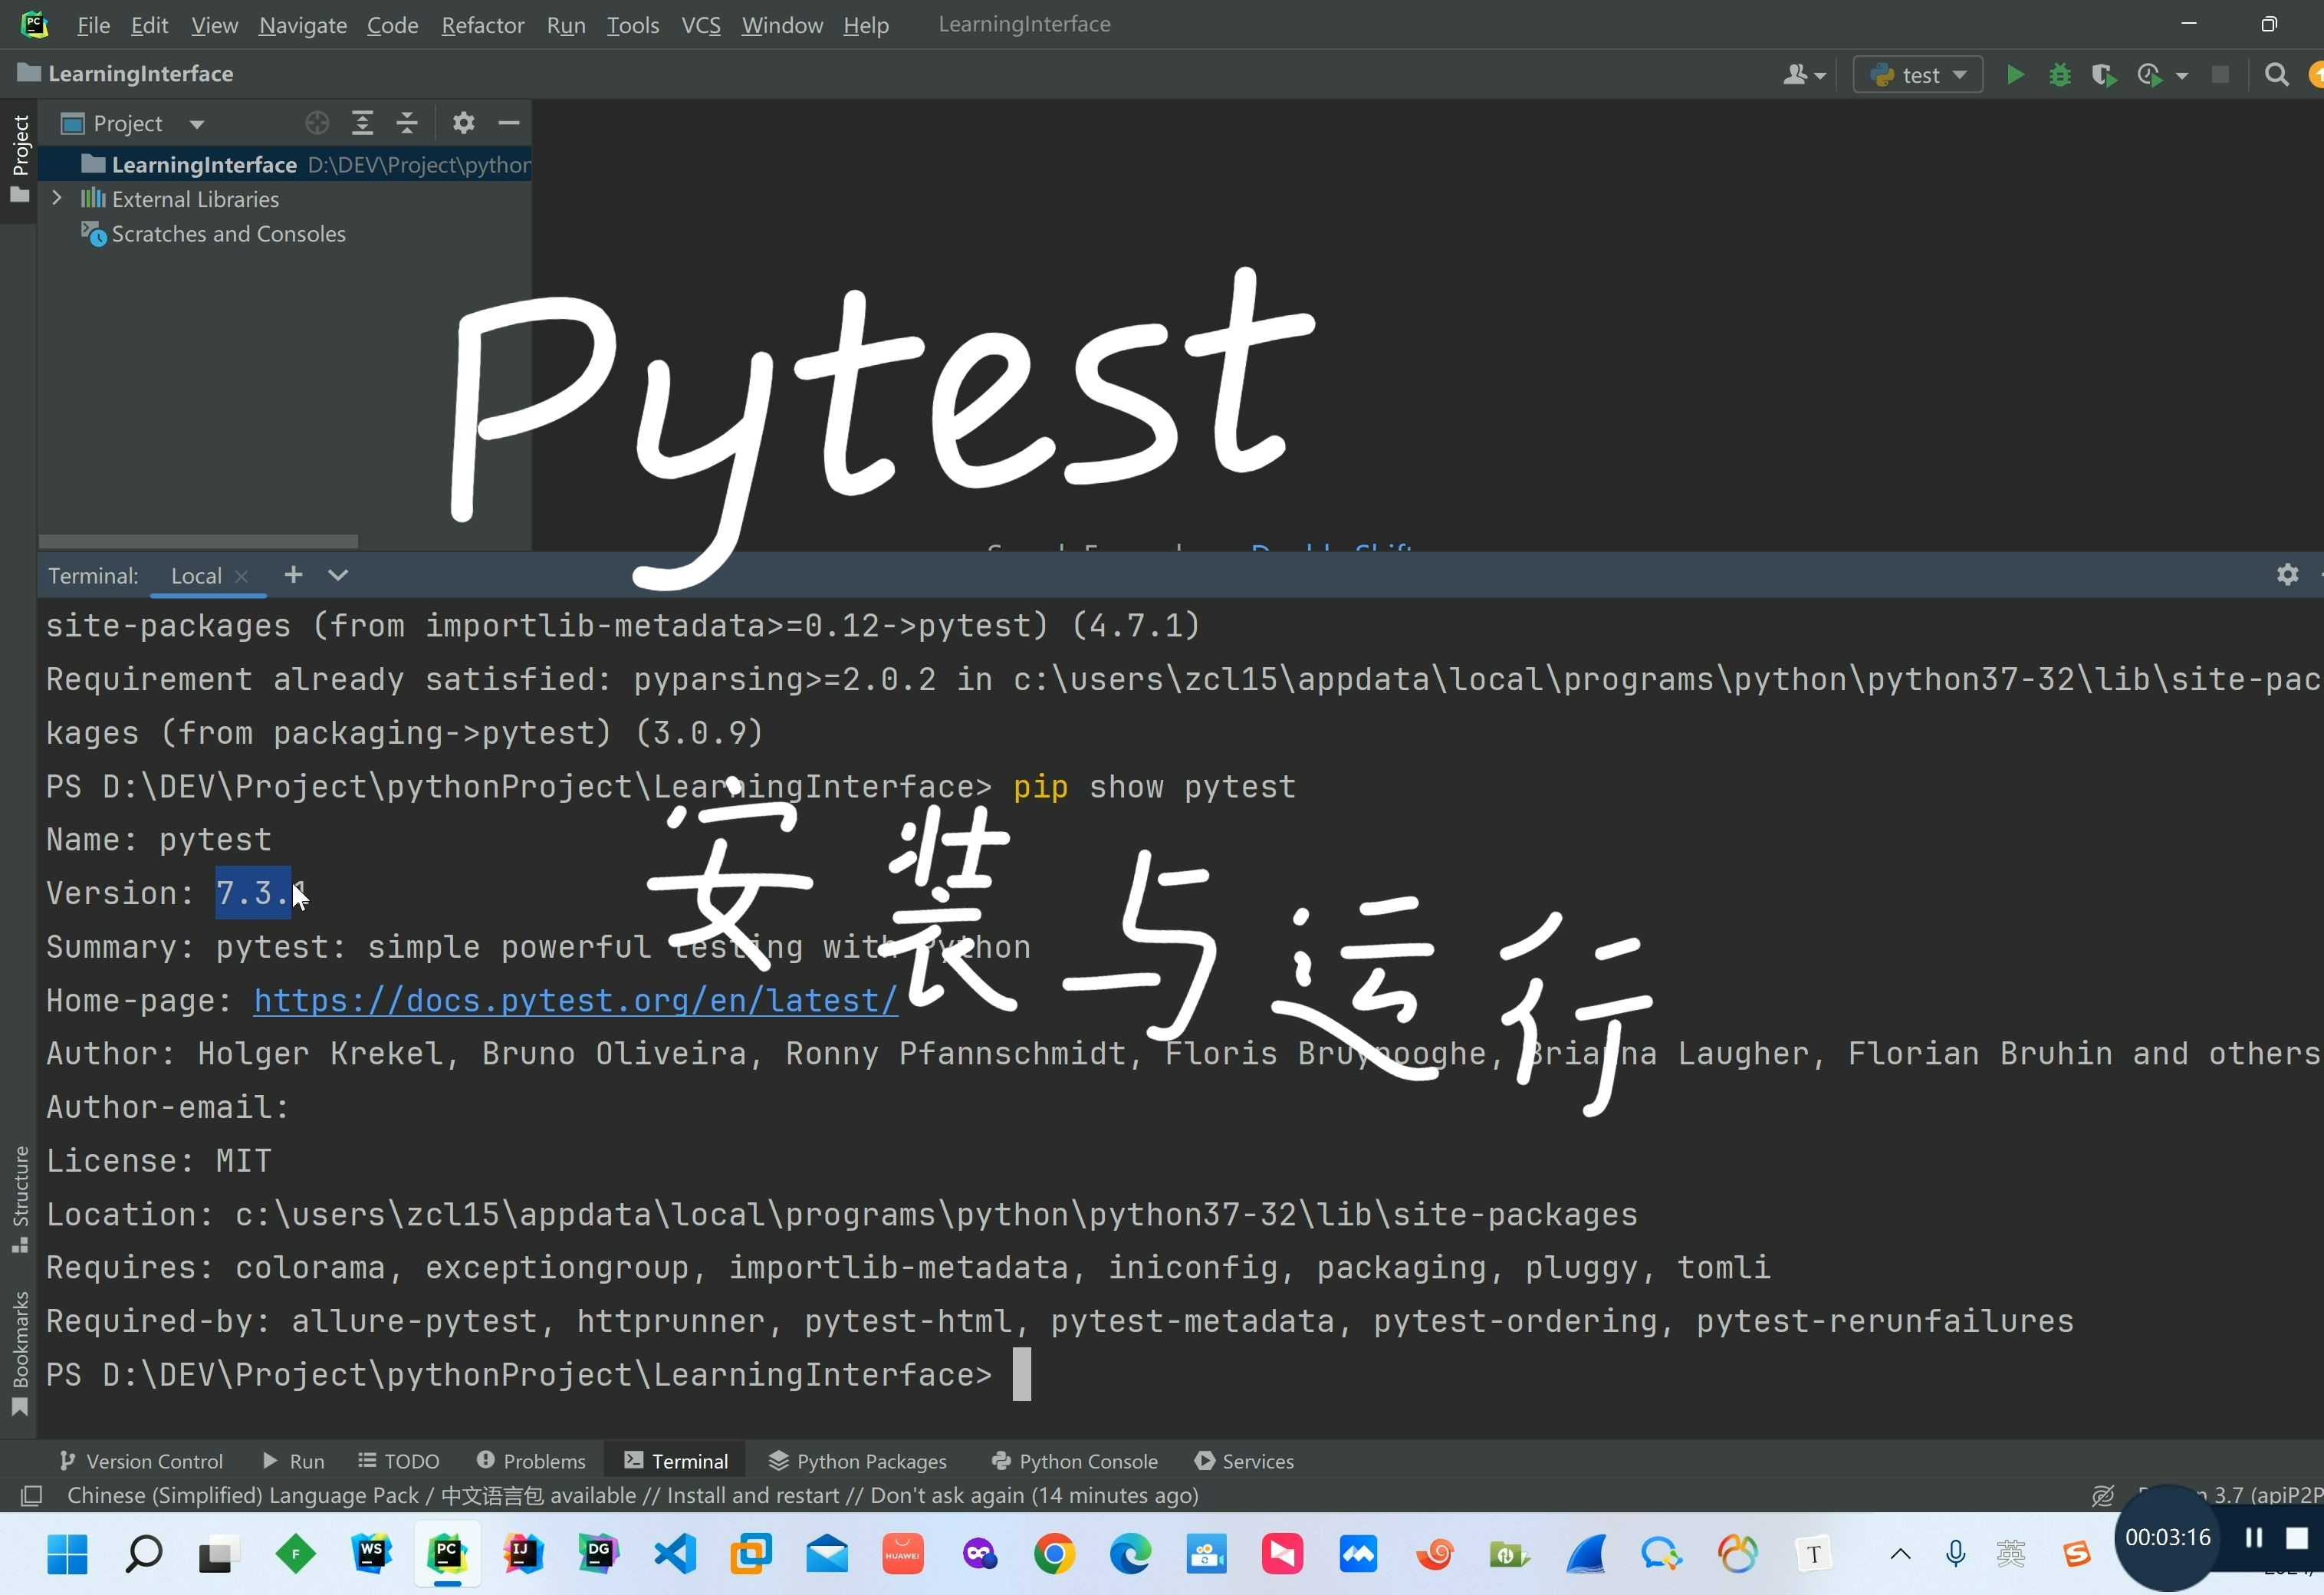The image size is (2324, 1595).
Task: Open WebStorm from the taskbar
Action: click(x=371, y=1554)
